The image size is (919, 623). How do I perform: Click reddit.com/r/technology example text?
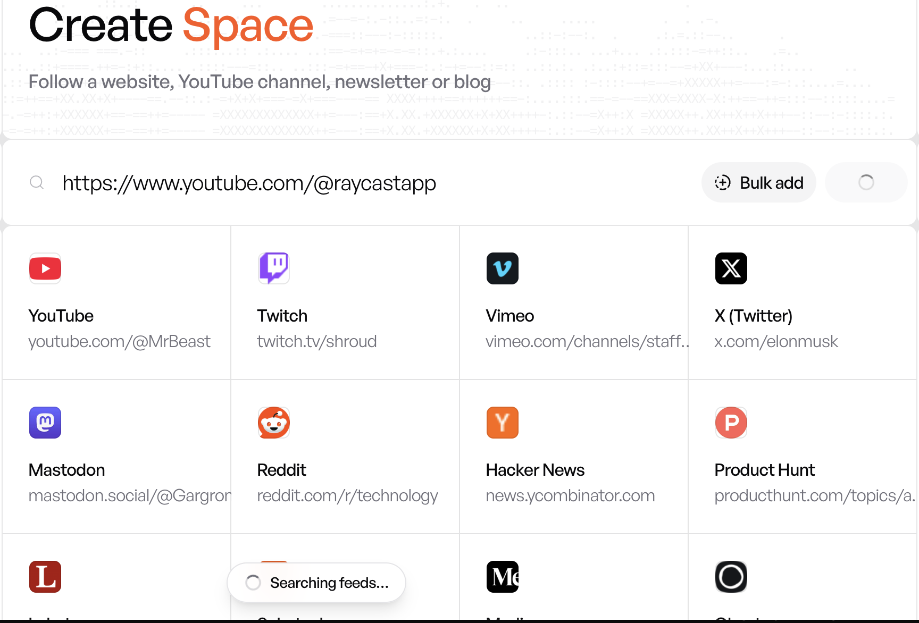pos(347,495)
